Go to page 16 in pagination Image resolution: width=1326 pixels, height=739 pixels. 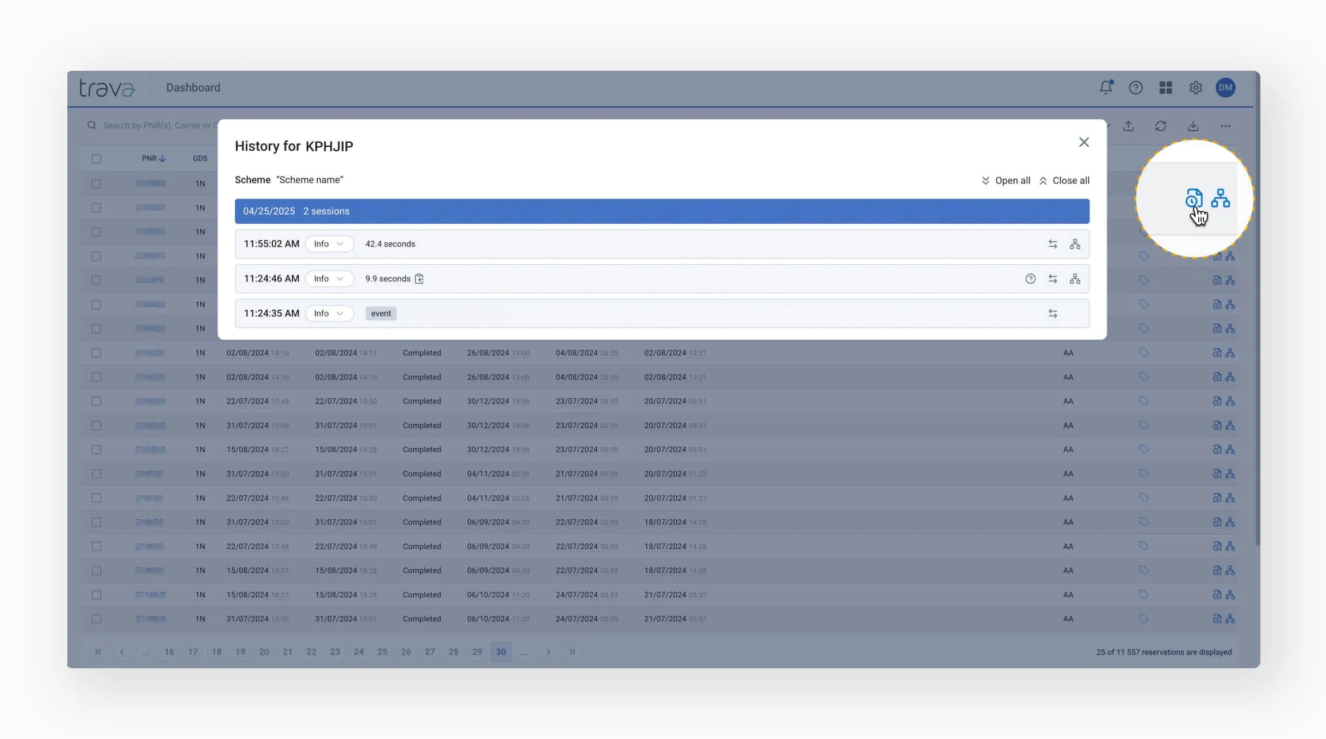pyautogui.click(x=169, y=652)
